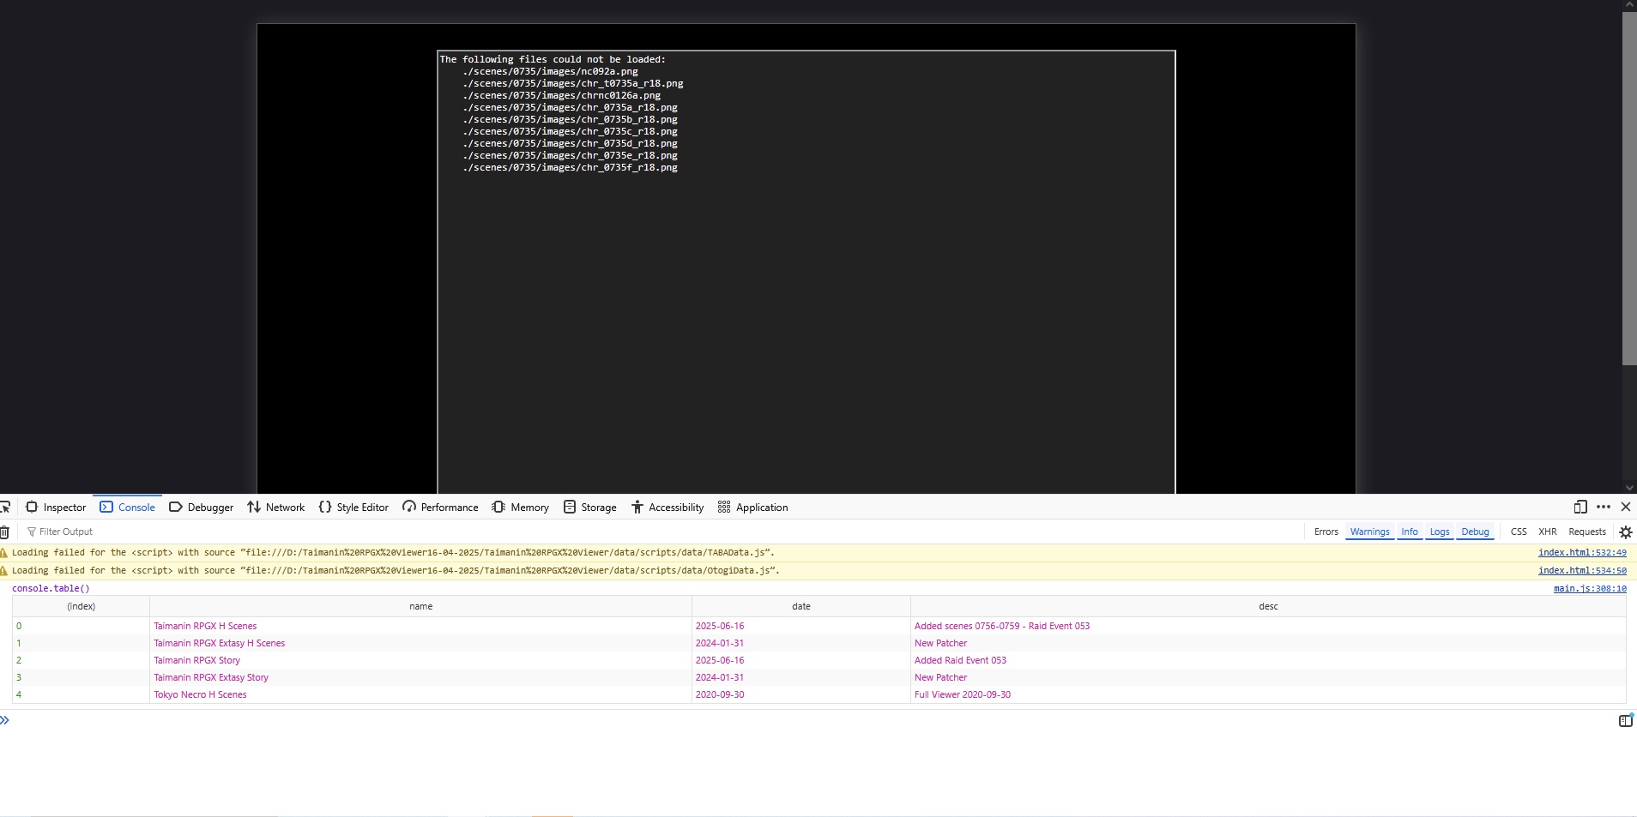Click the (index) column header

[x=82, y=606]
